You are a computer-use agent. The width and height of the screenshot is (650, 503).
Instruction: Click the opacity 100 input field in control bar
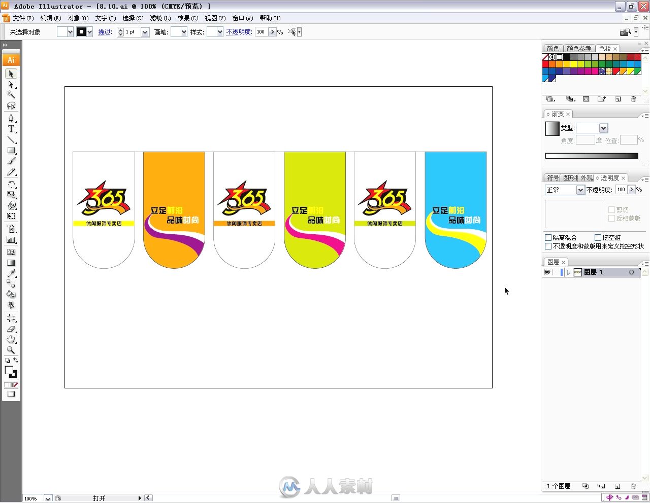coord(261,32)
